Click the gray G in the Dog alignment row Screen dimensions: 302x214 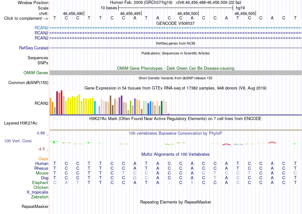click(135, 178)
